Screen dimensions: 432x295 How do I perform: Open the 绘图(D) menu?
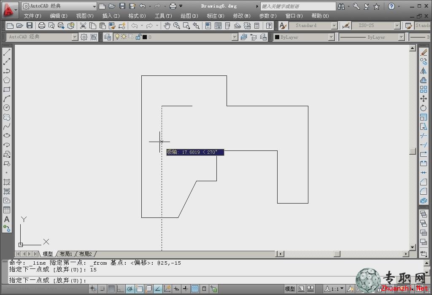(189, 16)
